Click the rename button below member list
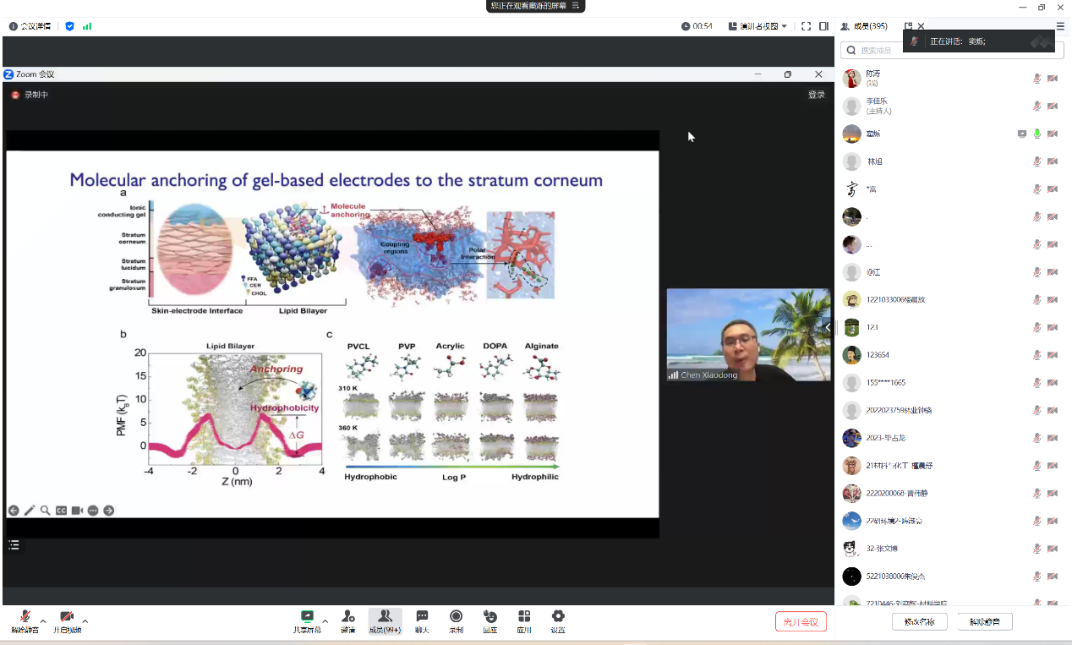 click(918, 622)
